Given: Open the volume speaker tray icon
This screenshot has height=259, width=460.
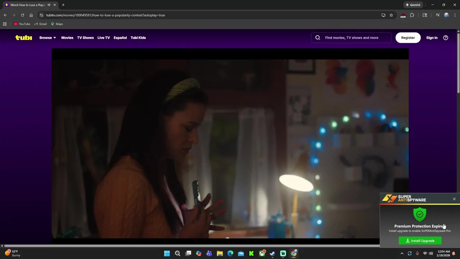Looking at the screenshot, I should (x=431, y=254).
